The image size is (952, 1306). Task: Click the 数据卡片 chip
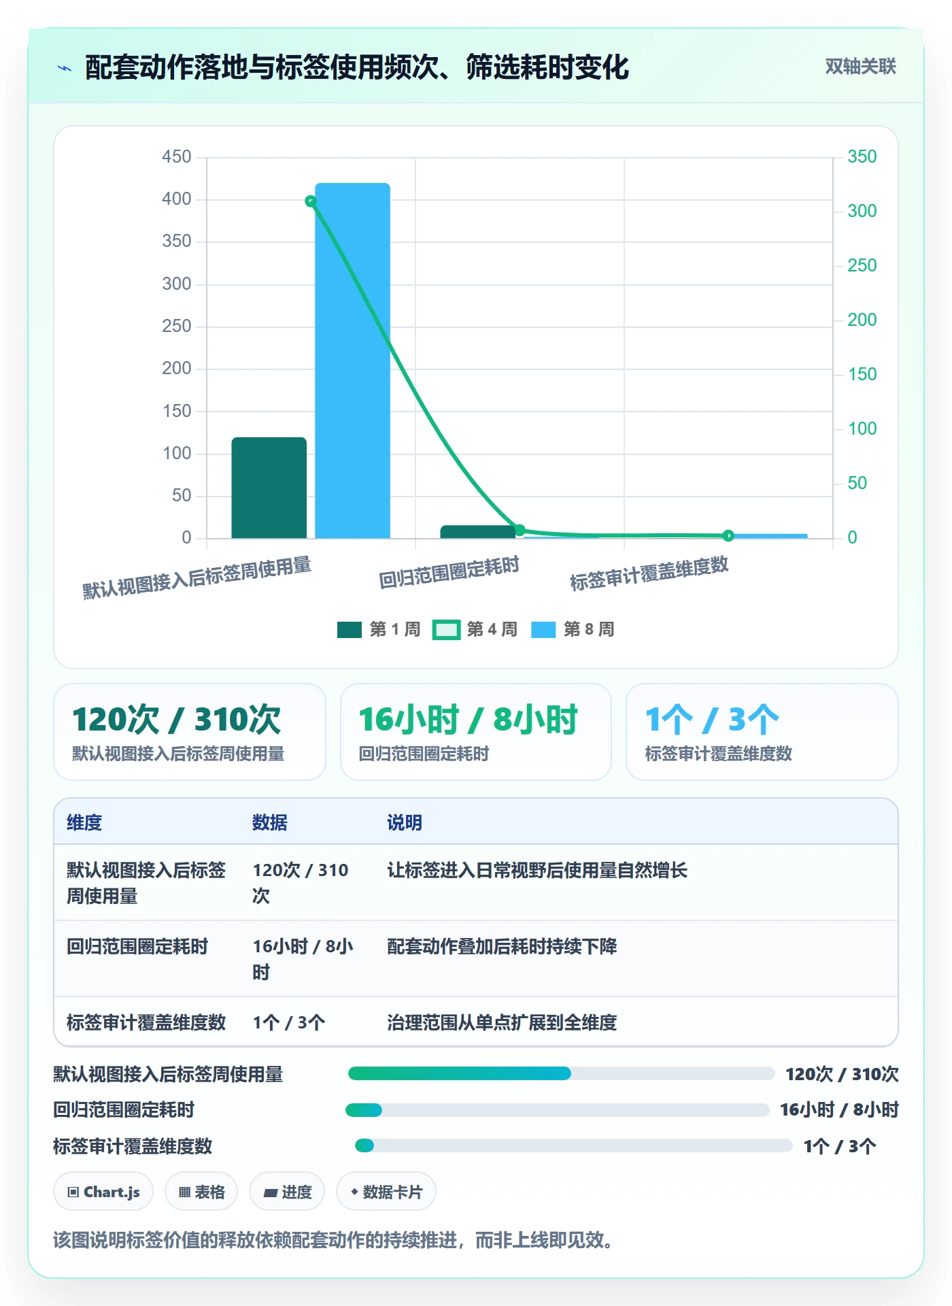[x=386, y=1192]
